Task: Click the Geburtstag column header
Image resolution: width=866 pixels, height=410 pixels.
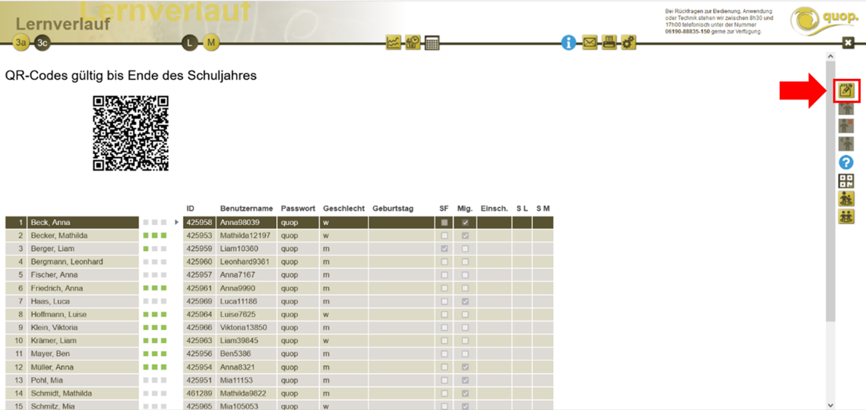Action: tap(393, 208)
